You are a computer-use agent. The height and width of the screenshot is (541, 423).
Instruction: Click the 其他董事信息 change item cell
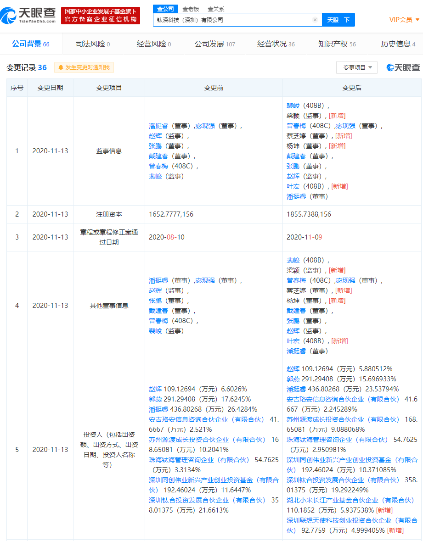pyautogui.click(x=109, y=306)
